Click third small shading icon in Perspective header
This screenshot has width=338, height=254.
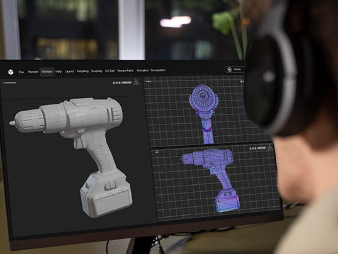pos(120,82)
